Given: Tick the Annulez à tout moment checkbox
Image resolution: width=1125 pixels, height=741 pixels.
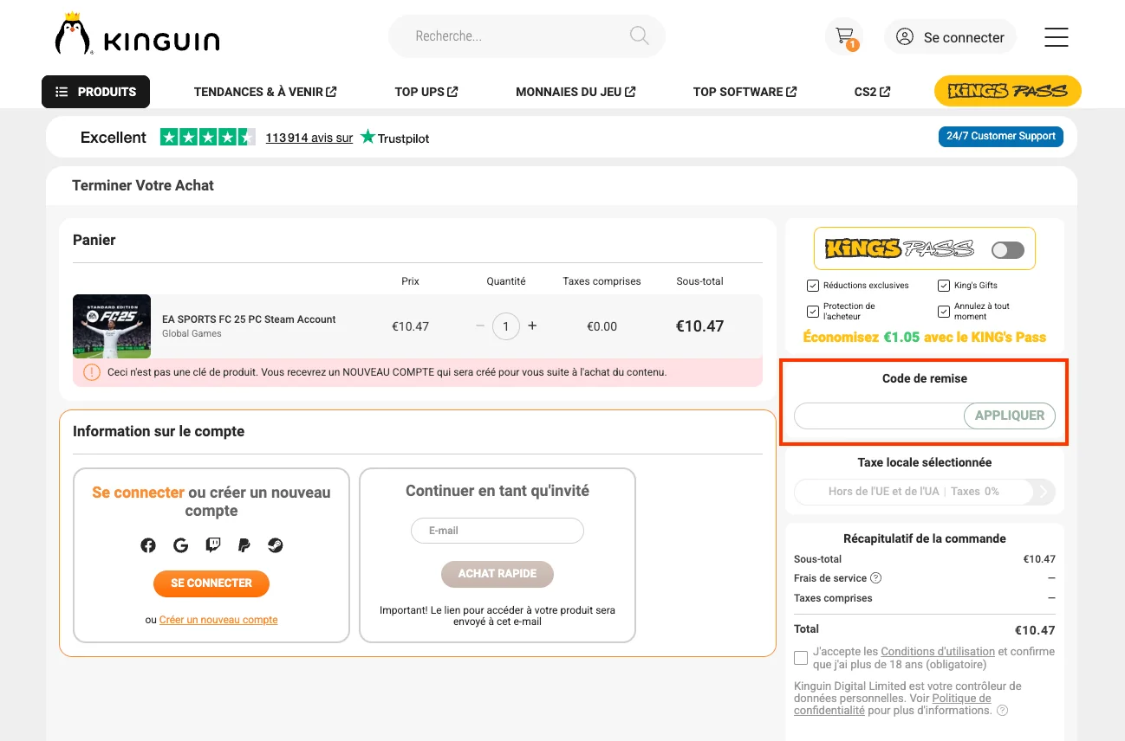Looking at the screenshot, I should pos(943,312).
